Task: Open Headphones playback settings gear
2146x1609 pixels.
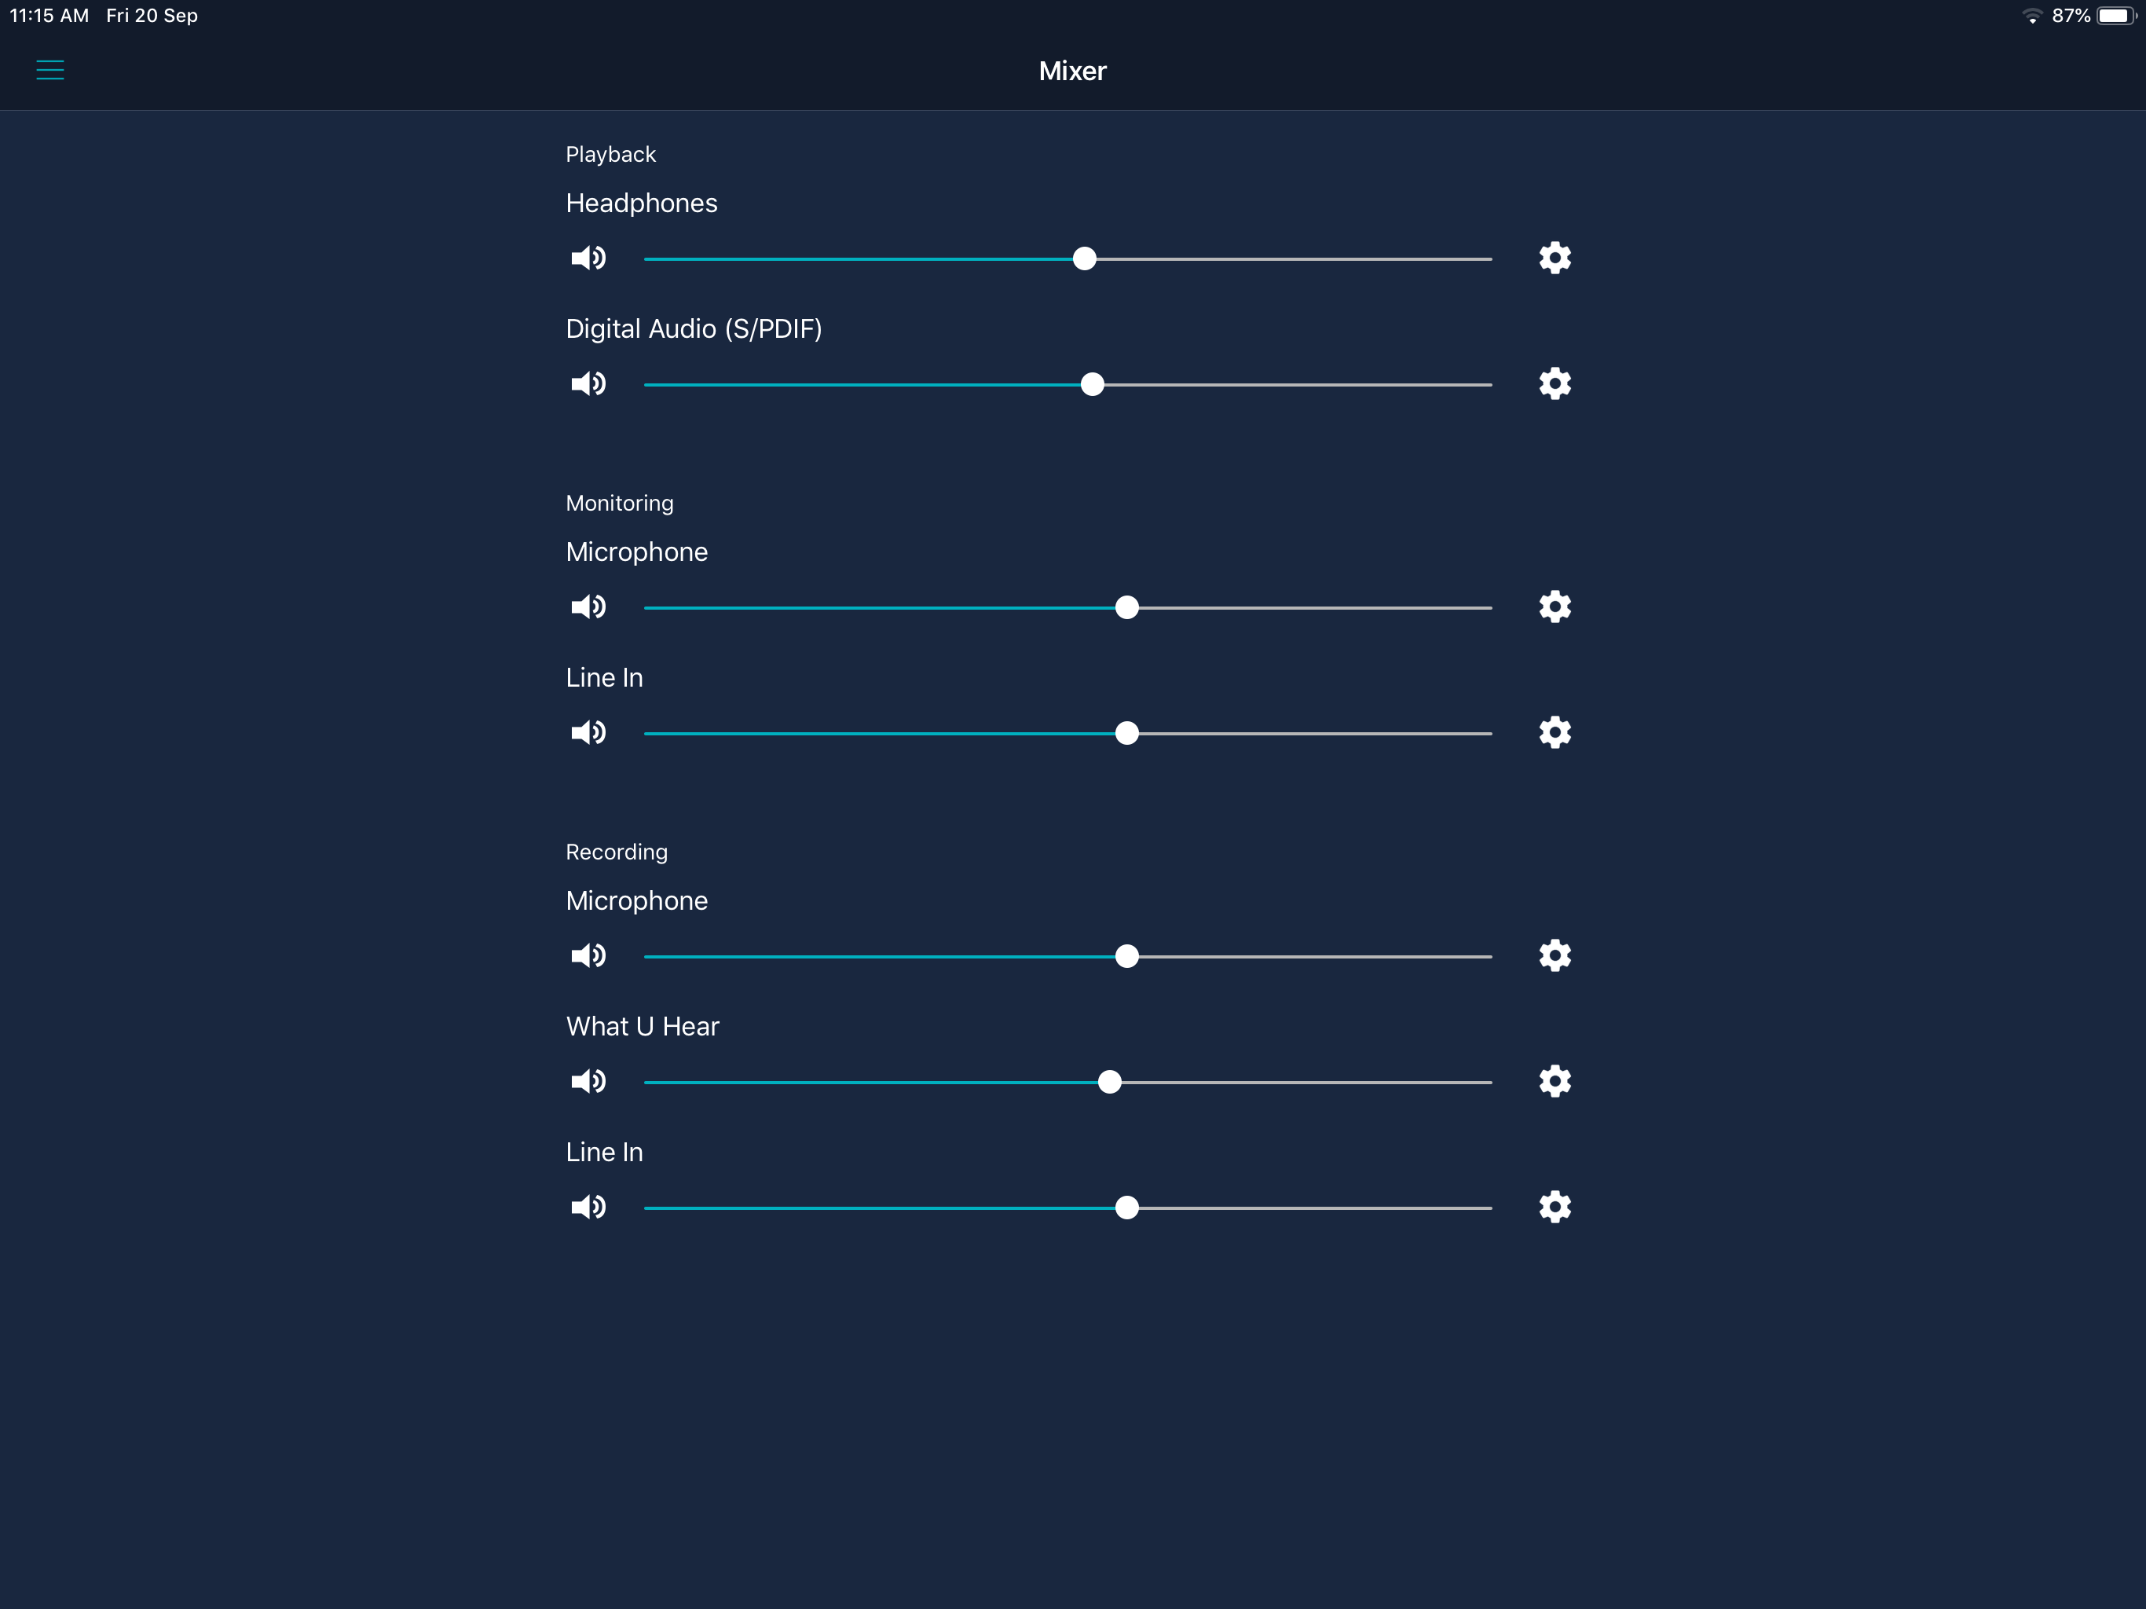Action: pos(1555,258)
